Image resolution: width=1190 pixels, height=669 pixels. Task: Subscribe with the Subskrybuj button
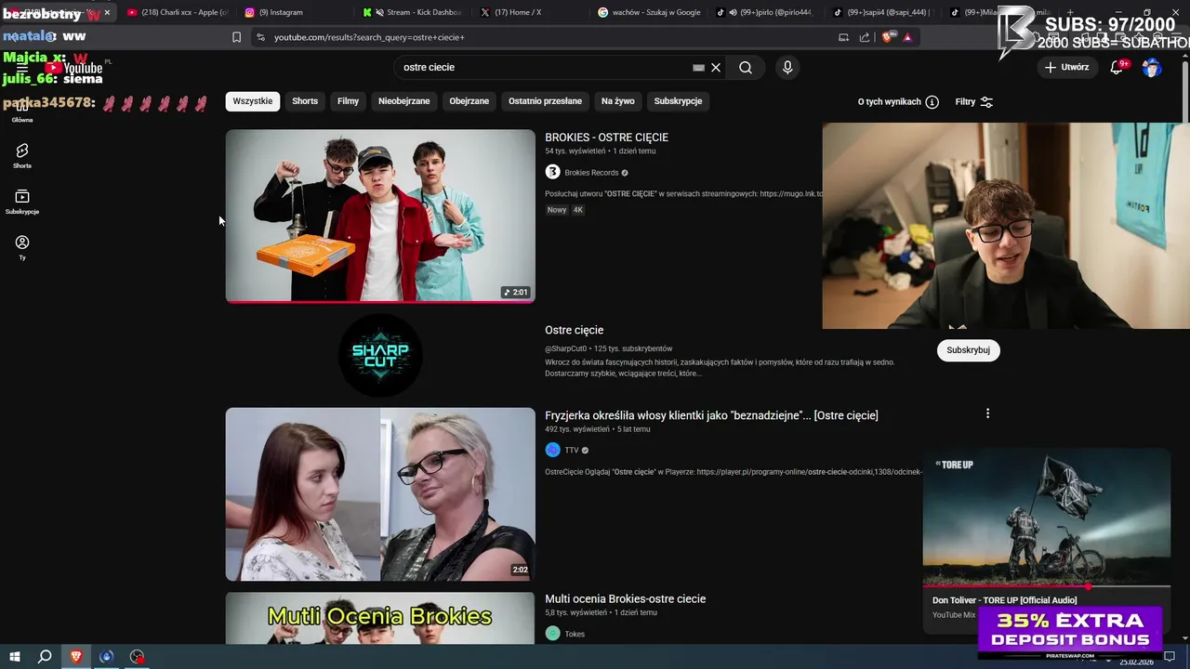point(969,350)
